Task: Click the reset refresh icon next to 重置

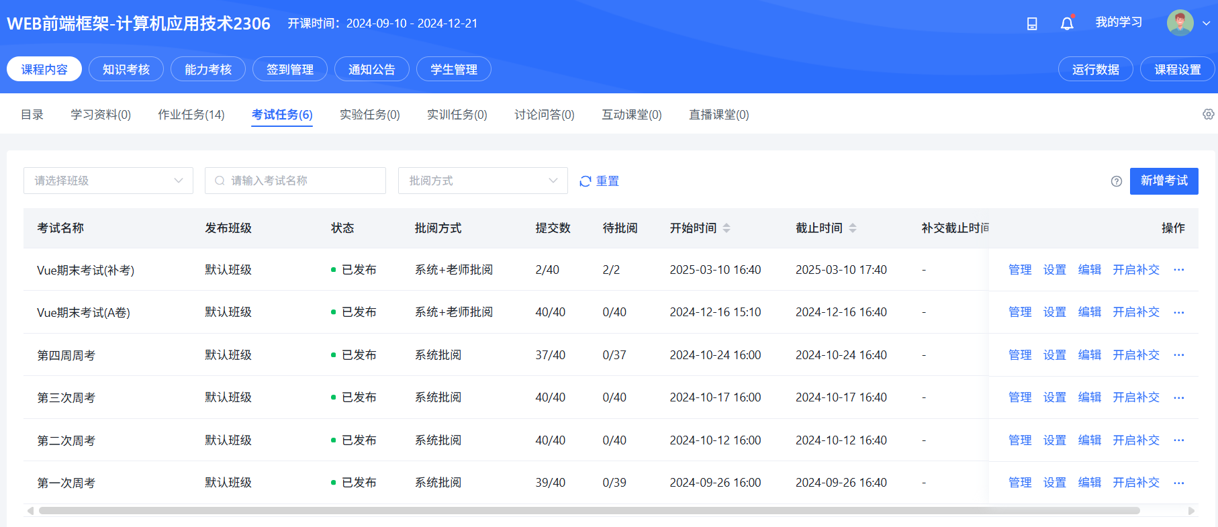Action: tap(585, 181)
